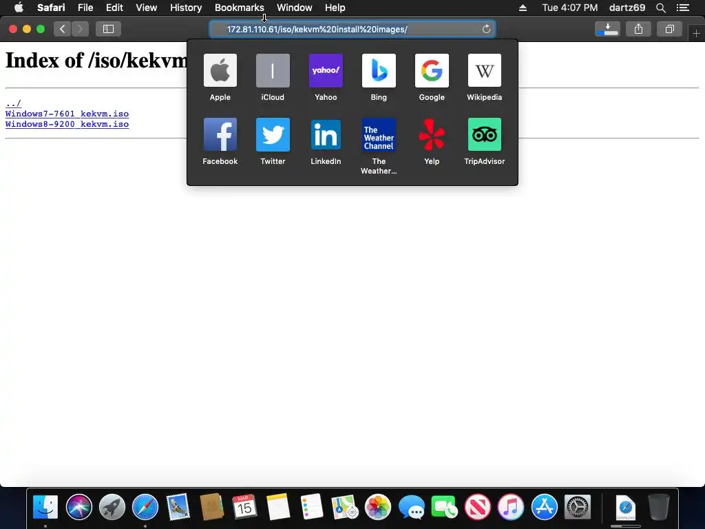Open the Facebook favorite tile
Viewport: 705px width, 529px height.
220,134
